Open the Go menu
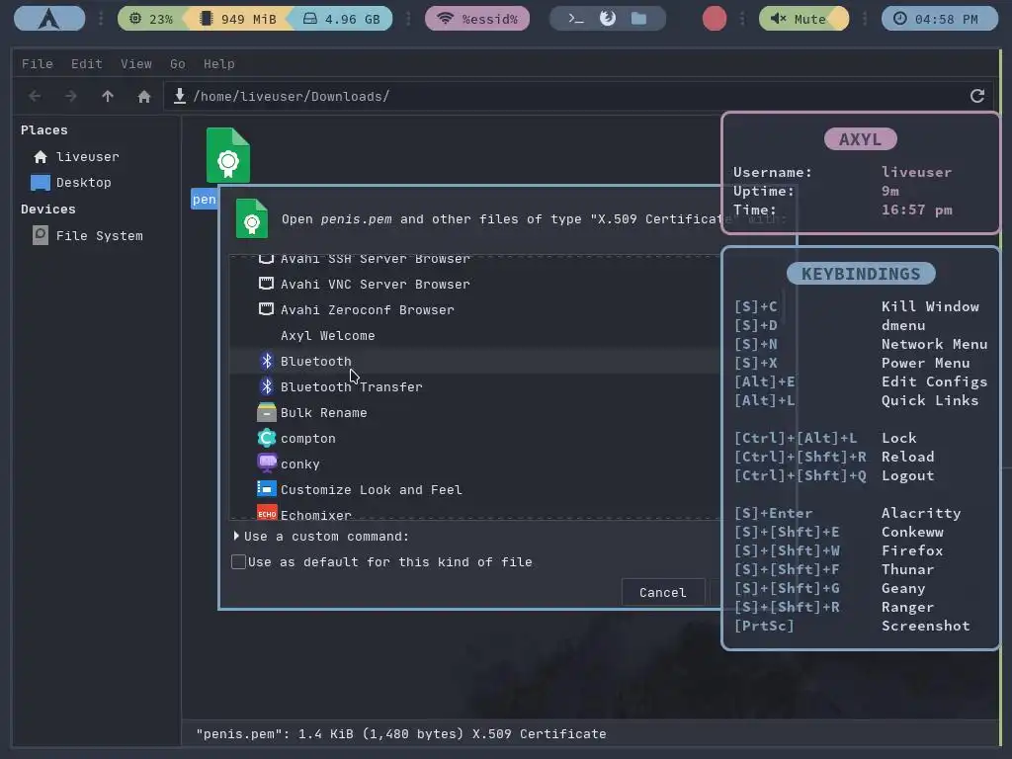The width and height of the screenshot is (1012, 759). 178,64
